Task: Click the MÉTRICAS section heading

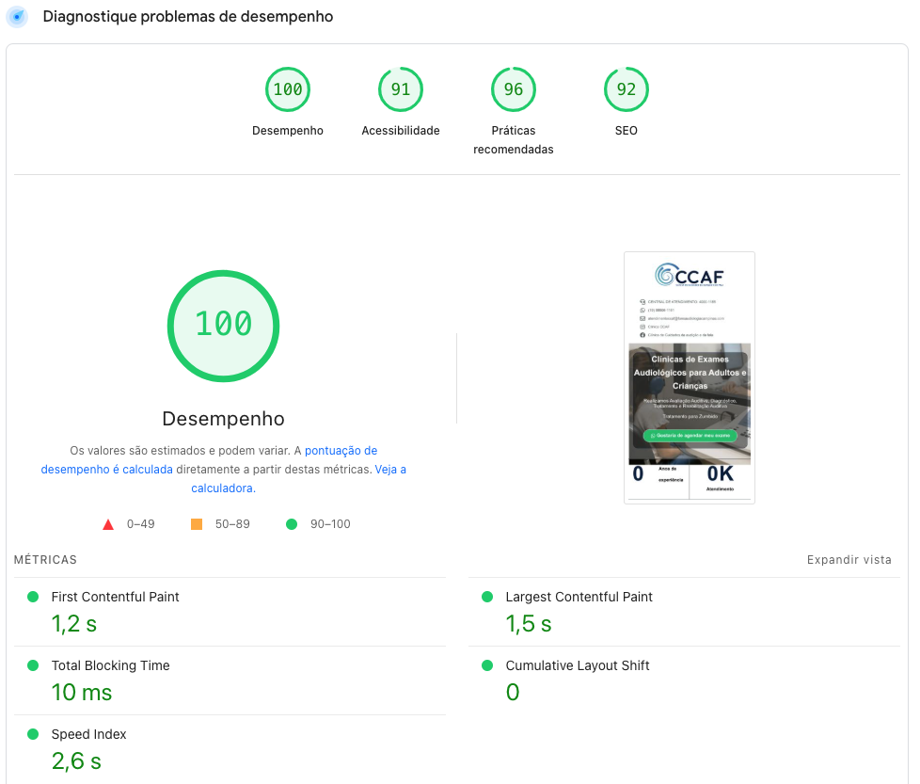Action: click(45, 560)
